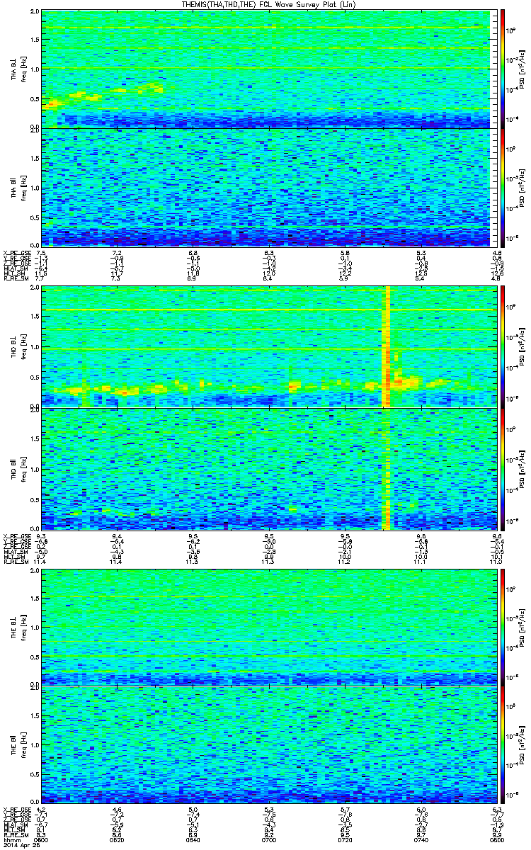Click the THD B-parallel freq axis title
This screenshot has height=850, width=531.
pyautogui.click(x=18, y=468)
